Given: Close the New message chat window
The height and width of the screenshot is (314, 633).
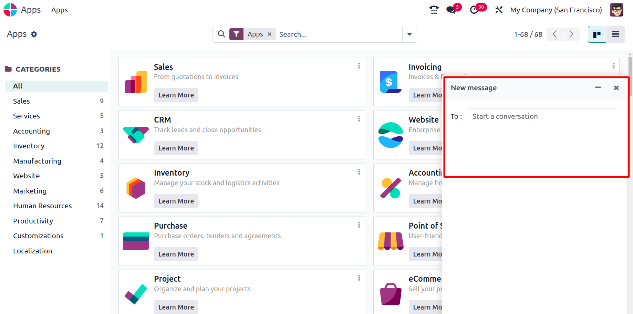Looking at the screenshot, I should [616, 88].
